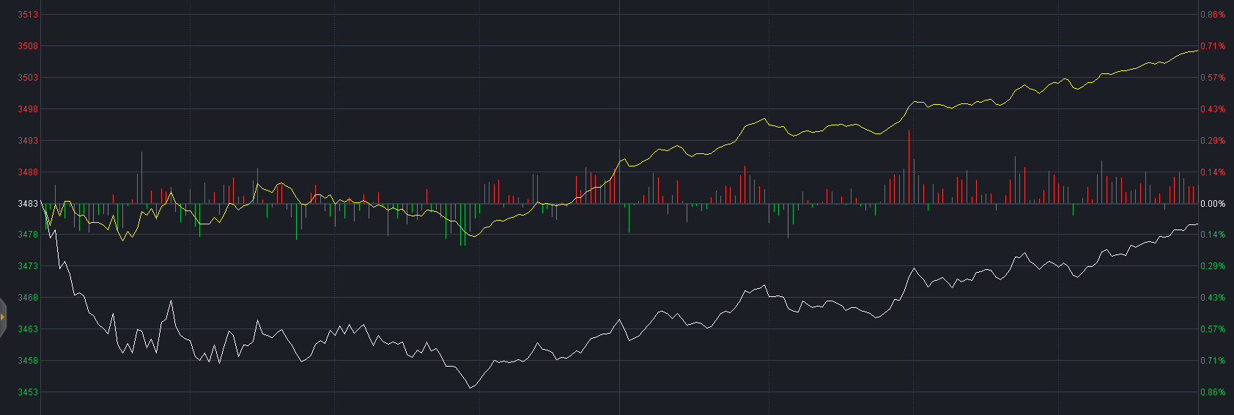Screen dimensions: 1234x415
Task: Click the yellow average line's right end
Action: [1197, 51]
